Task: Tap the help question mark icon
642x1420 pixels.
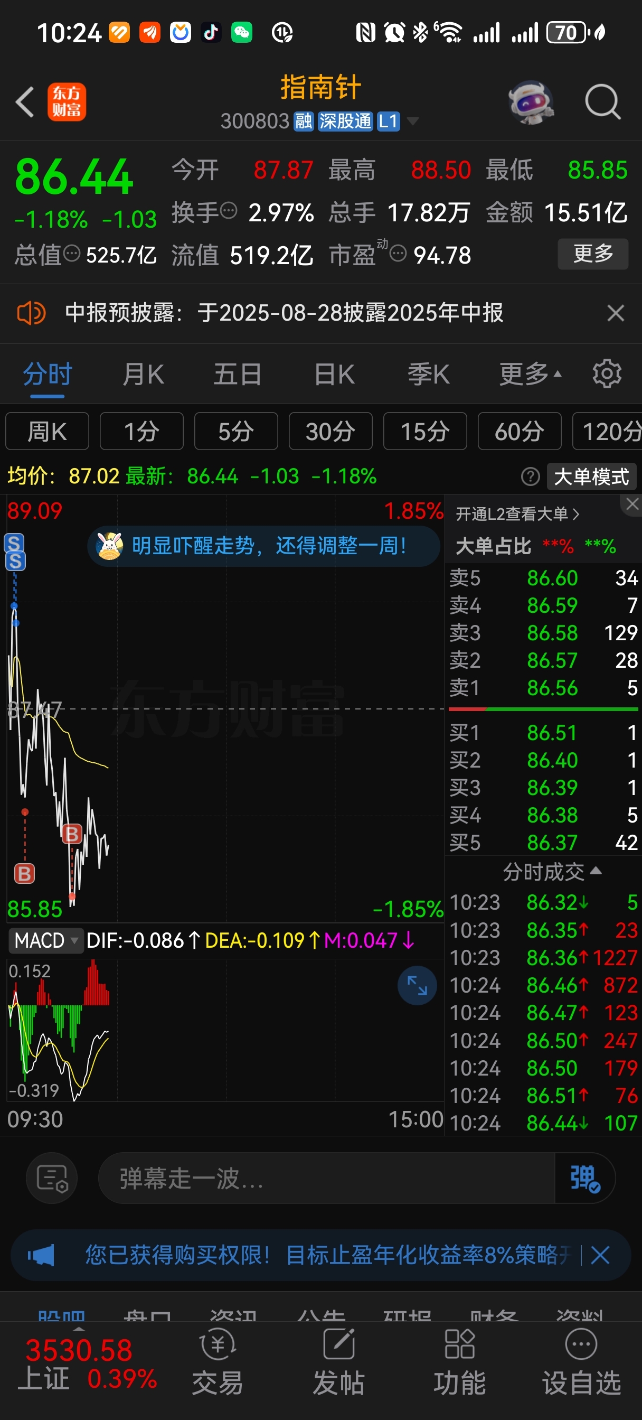Action: coord(530,477)
